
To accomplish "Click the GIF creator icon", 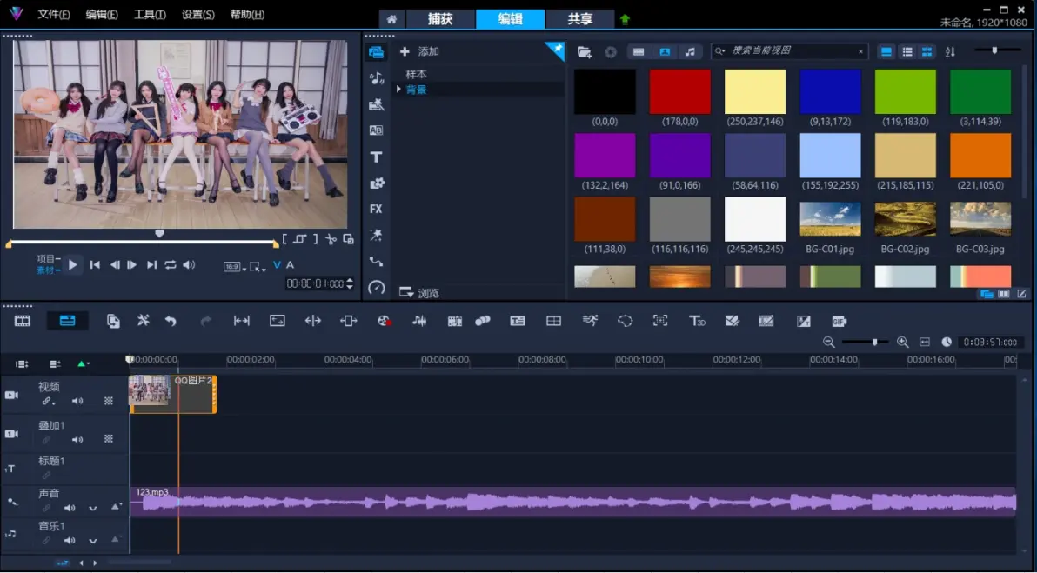I will (839, 321).
